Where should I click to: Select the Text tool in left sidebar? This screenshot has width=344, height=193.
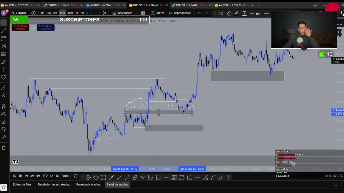point(4,70)
